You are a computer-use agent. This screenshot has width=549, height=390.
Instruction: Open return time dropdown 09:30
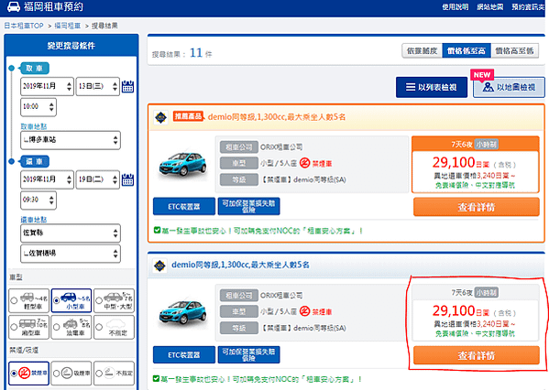coord(38,200)
